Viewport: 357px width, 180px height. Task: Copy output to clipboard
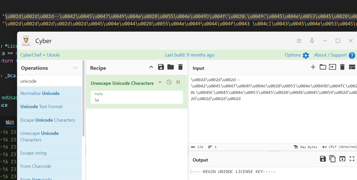point(332,159)
